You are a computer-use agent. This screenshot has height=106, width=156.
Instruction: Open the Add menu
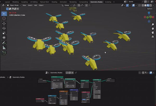pos(36,5)
